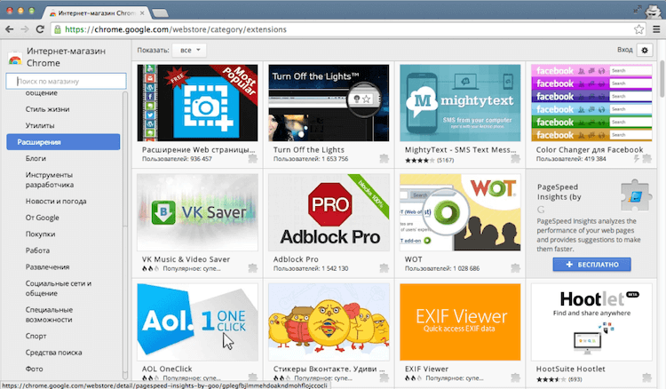
Task: Click the store search field
Action: (66, 81)
